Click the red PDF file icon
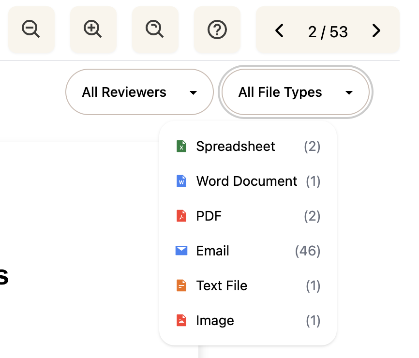This screenshot has width=419, height=358. [x=181, y=216]
